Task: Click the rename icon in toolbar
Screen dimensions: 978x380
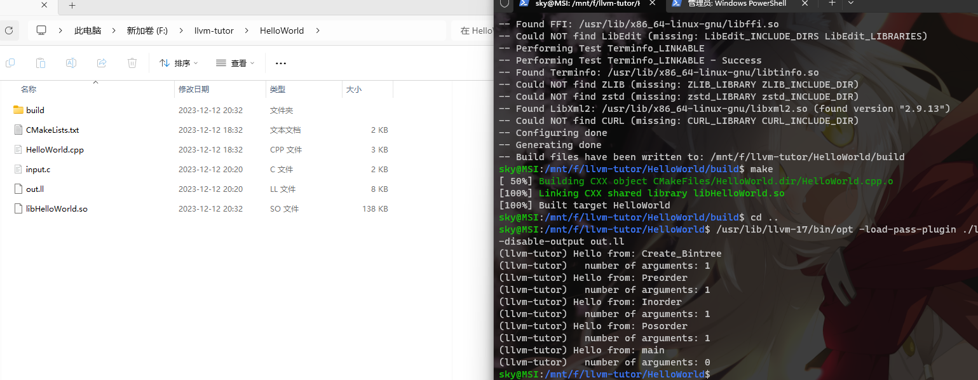Action: (71, 63)
